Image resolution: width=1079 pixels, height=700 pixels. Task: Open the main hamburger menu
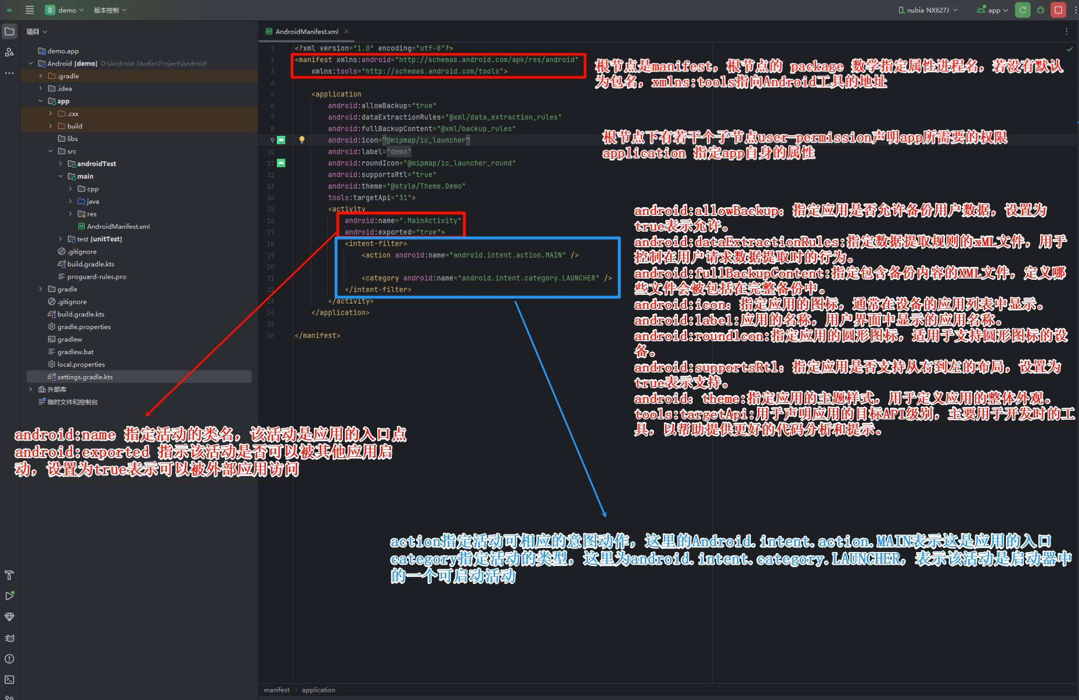[30, 10]
